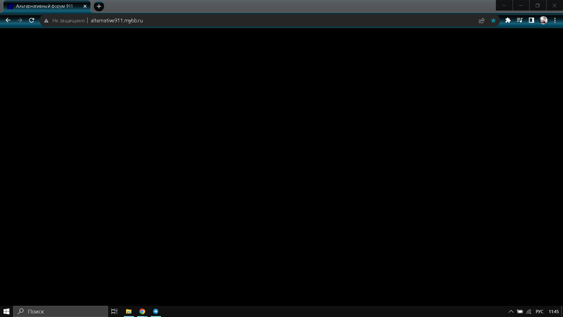Minimize the Chrome window
The width and height of the screenshot is (563, 317).
pos(521,5)
